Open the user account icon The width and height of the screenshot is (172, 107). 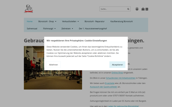click(137, 9)
